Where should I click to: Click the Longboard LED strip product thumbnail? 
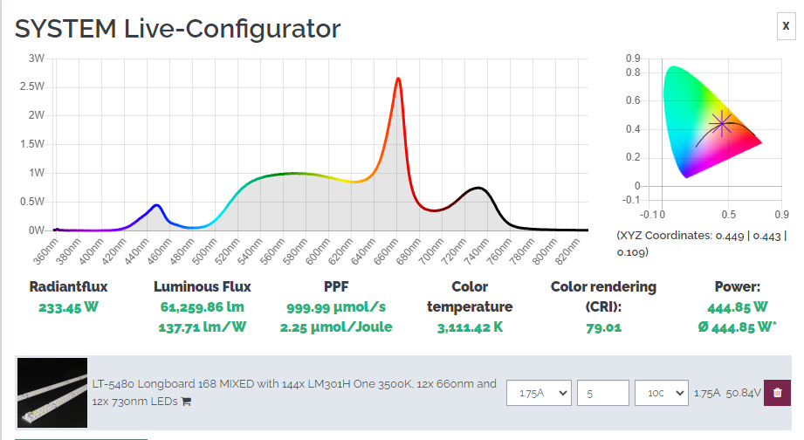click(x=52, y=393)
